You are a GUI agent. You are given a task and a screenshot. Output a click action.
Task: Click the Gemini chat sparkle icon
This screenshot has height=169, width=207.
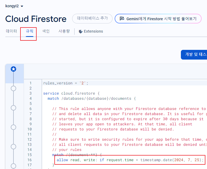click(122, 19)
